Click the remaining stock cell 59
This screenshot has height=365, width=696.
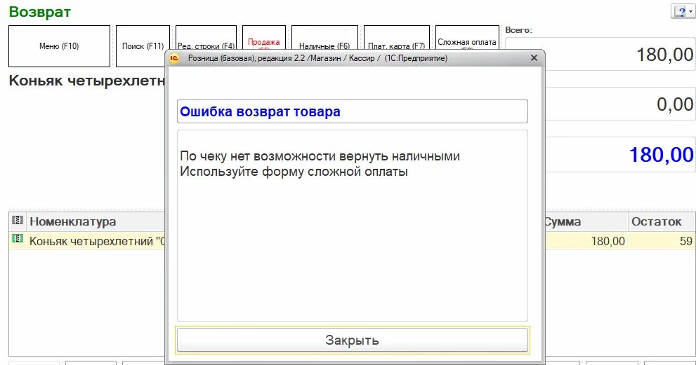pos(662,241)
